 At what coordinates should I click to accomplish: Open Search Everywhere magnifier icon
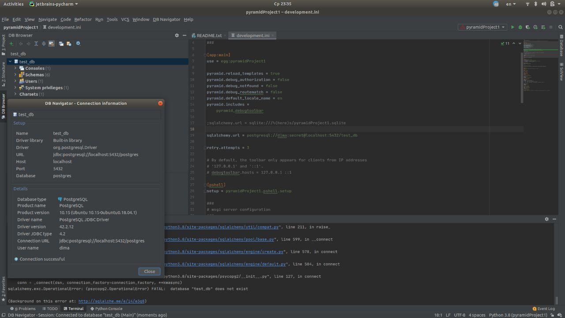click(x=561, y=27)
